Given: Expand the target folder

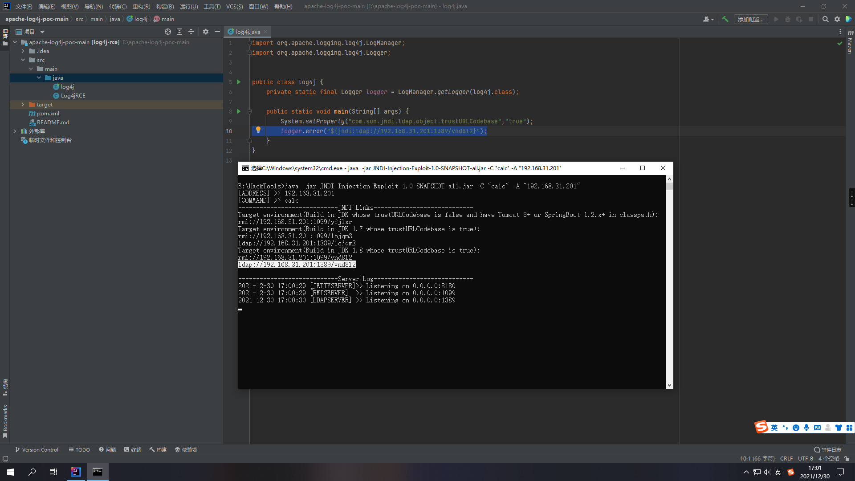Looking at the screenshot, I should pos(23,104).
